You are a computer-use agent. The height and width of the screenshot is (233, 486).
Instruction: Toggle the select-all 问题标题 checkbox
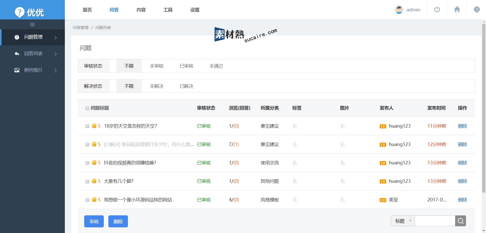(87, 108)
